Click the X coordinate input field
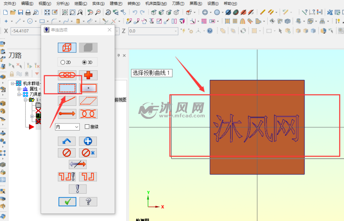Viewport: 344px width, 221px height. (x=26, y=31)
